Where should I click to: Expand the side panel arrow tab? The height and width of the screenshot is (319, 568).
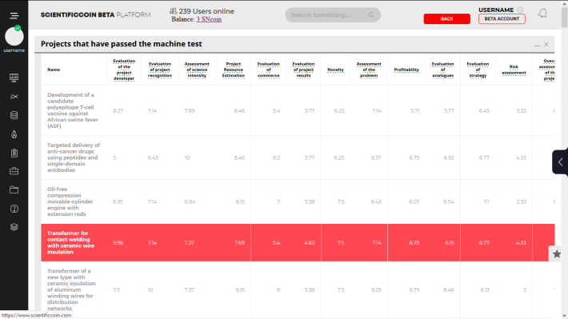pyautogui.click(x=560, y=162)
